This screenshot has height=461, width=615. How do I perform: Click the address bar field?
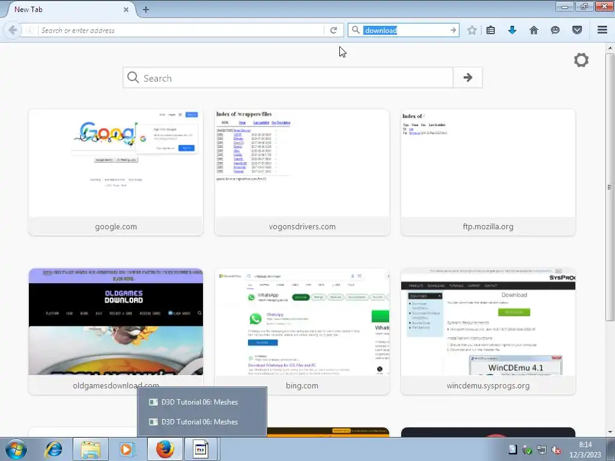pyautogui.click(x=180, y=30)
